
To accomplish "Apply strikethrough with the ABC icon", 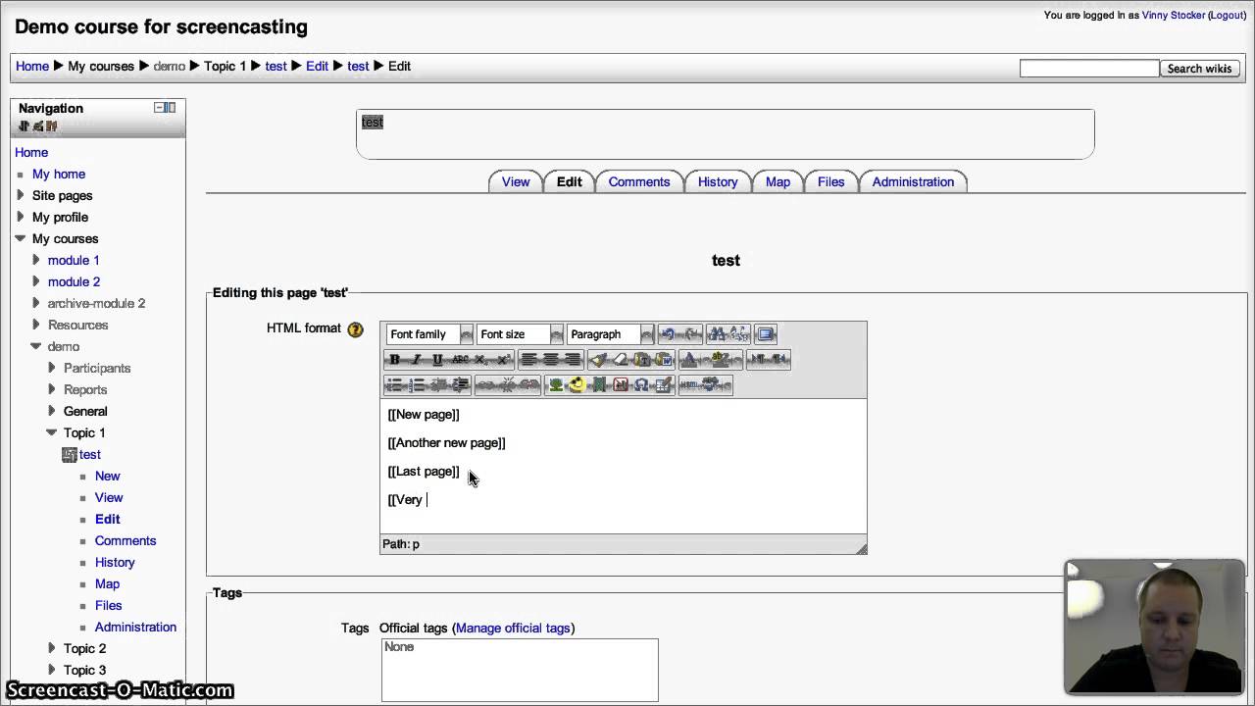I will (x=460, y=359).
